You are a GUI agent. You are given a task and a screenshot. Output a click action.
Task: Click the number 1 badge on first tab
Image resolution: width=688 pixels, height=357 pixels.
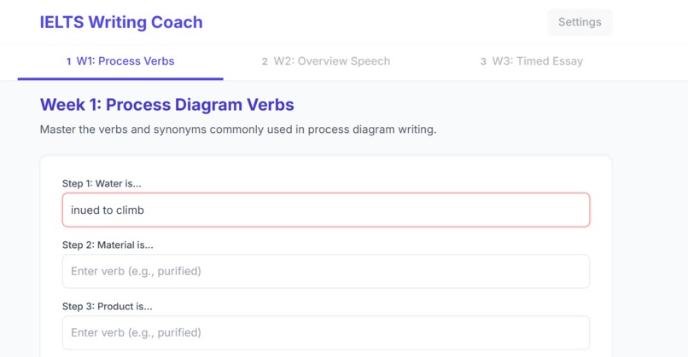69,61
